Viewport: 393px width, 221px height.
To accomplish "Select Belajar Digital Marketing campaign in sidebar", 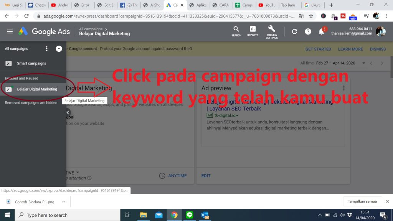I will click(x=37, y=89).
